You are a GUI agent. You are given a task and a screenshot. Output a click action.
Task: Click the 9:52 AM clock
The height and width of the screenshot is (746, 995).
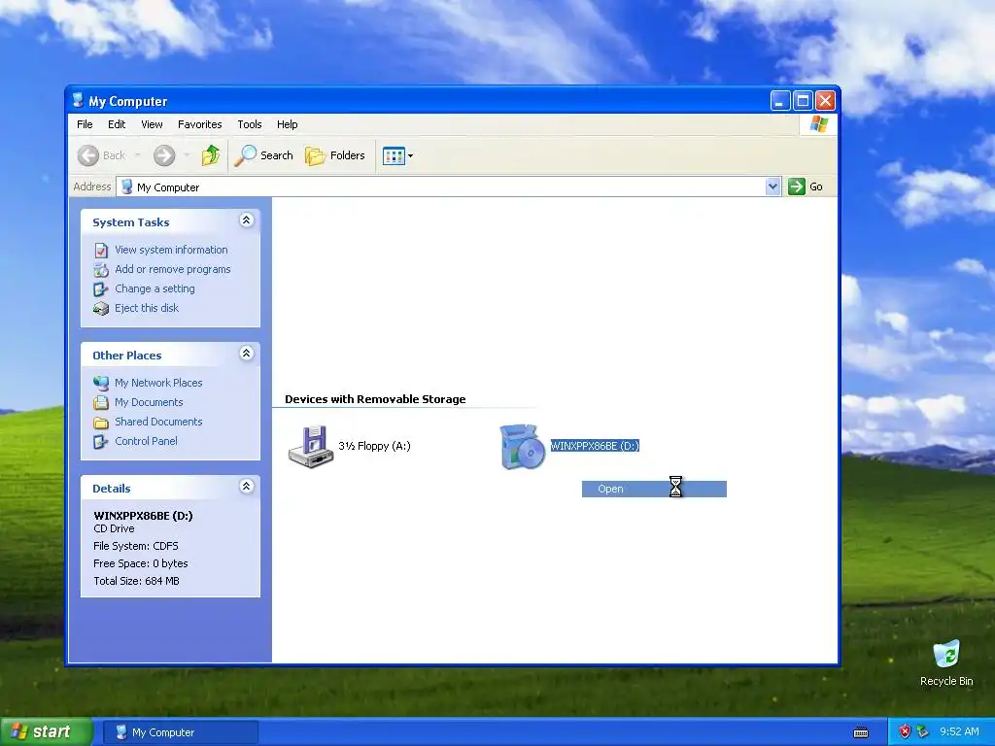click(x=959, y=731)
